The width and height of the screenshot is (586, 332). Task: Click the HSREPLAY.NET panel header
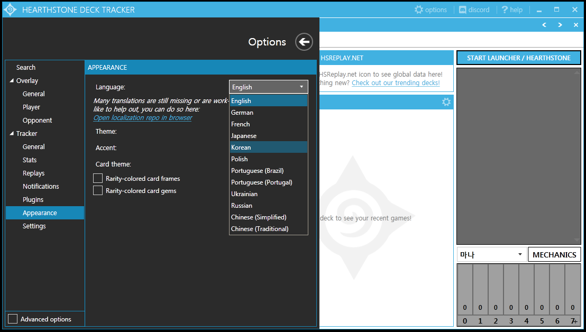pyautogui.click(x=387, y=58)
